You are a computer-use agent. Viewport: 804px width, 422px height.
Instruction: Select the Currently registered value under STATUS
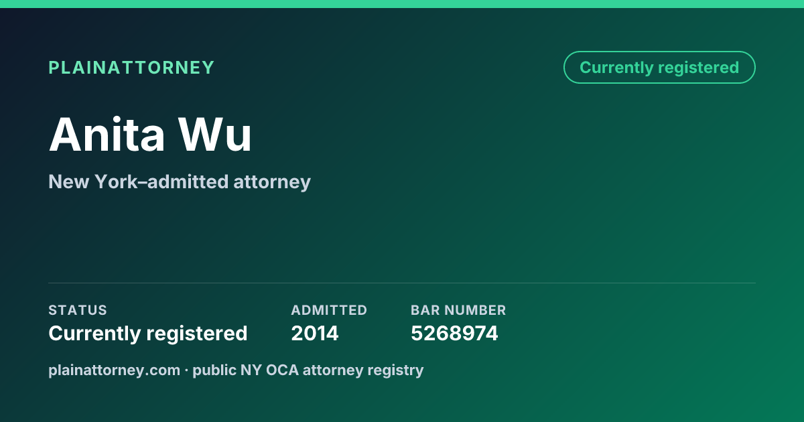point(148,334)
